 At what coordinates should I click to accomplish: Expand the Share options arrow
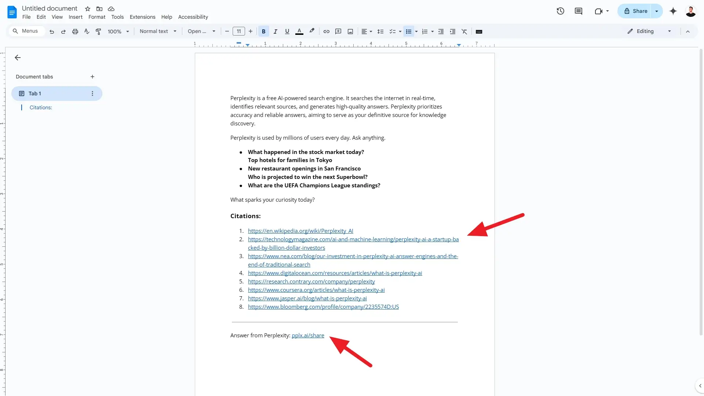pos(657,11)
